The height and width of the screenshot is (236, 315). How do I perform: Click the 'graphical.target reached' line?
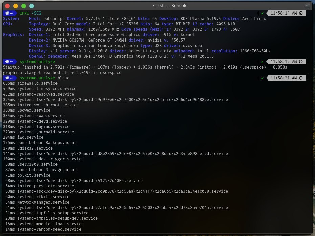pyautogui.click(x=62, y=73)
